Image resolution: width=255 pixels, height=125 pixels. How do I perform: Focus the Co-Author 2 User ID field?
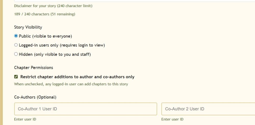[208, 109]
